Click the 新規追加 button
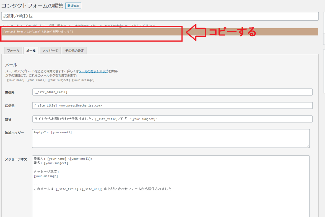The image size is (325, 217). click(73, 6)
